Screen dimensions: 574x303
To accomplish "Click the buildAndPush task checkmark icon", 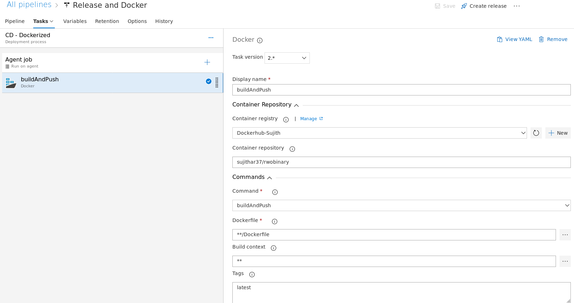I will point(209,81).
